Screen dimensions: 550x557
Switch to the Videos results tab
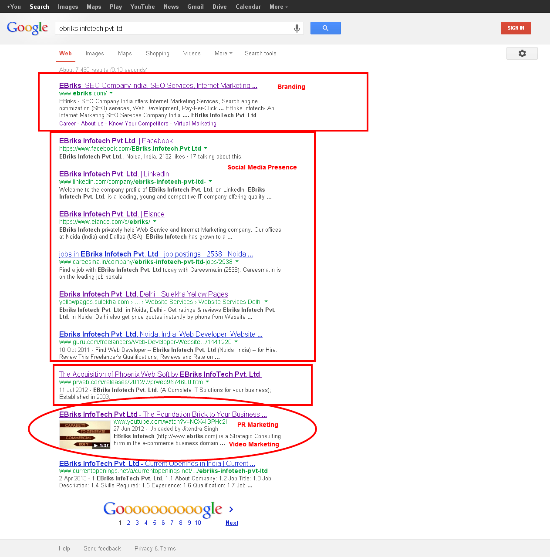pyautogui.click(x=192, y=53)
